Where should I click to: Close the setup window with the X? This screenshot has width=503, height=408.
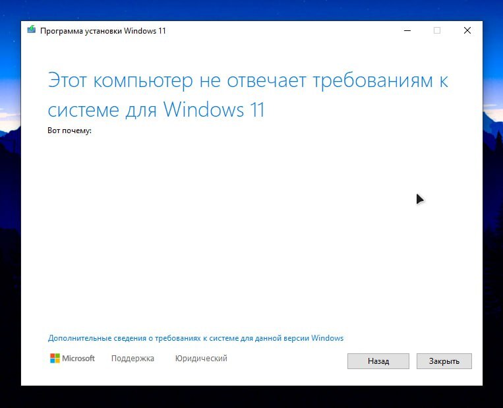467,30
